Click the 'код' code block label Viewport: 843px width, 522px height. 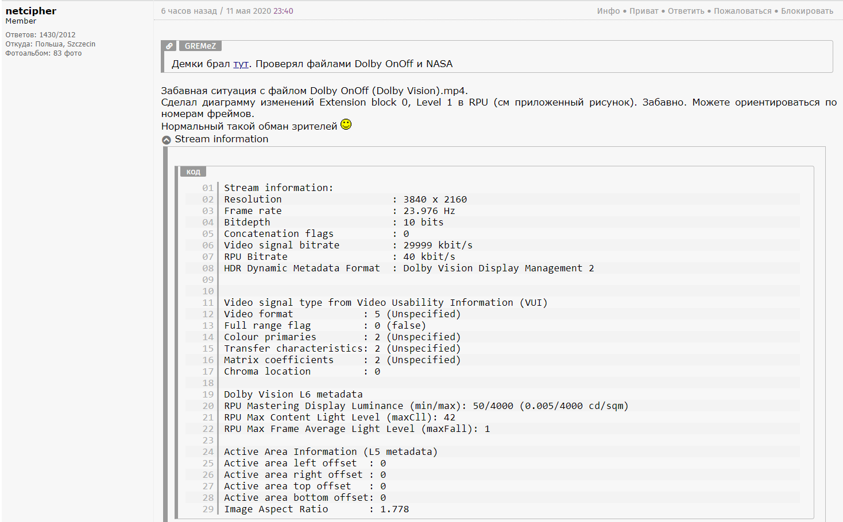(x=193, y=172)
